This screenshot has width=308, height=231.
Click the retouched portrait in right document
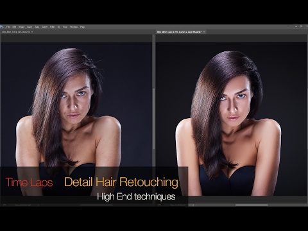231,119
